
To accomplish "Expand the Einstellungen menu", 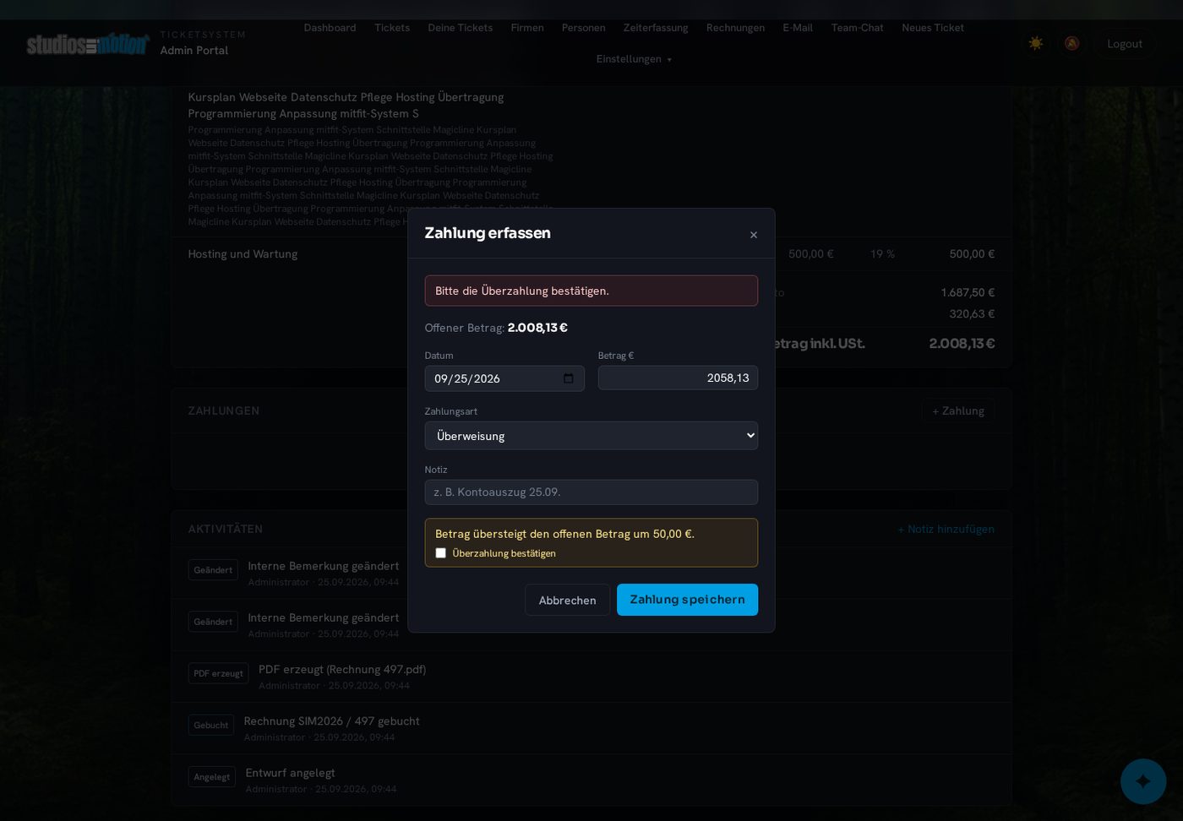I will tap(634, 59).
